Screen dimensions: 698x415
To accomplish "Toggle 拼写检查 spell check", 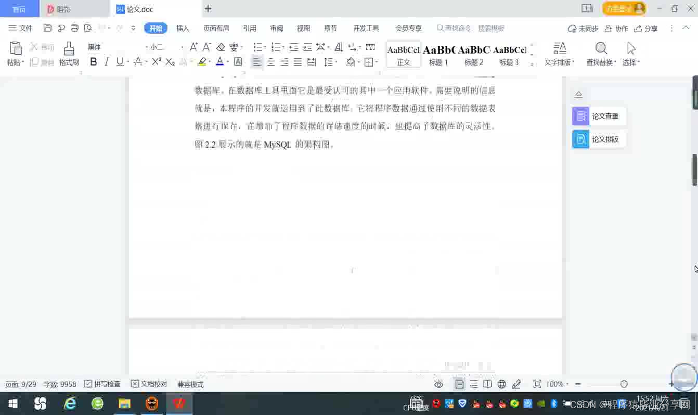I will pyautogui.click(x=102, y=384).
